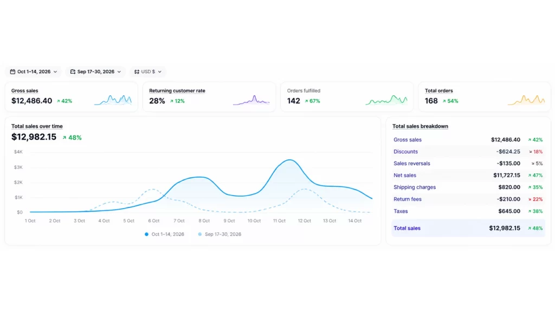
Task: Toggle the Oct 1–14, 2026 legend series
Action: point(164,234)
